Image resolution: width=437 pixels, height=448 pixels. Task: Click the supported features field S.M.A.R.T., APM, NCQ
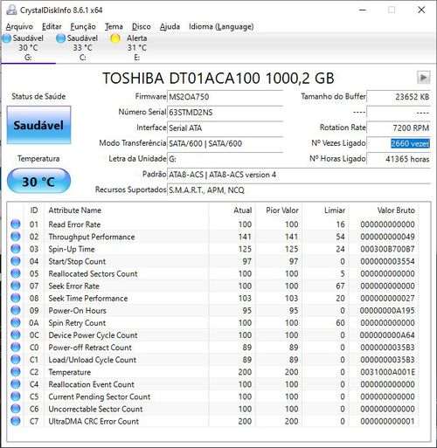pyautogui.click(x=299, y=190)
